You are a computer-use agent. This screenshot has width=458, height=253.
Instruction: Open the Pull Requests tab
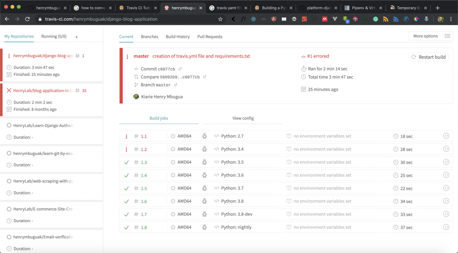210,37
